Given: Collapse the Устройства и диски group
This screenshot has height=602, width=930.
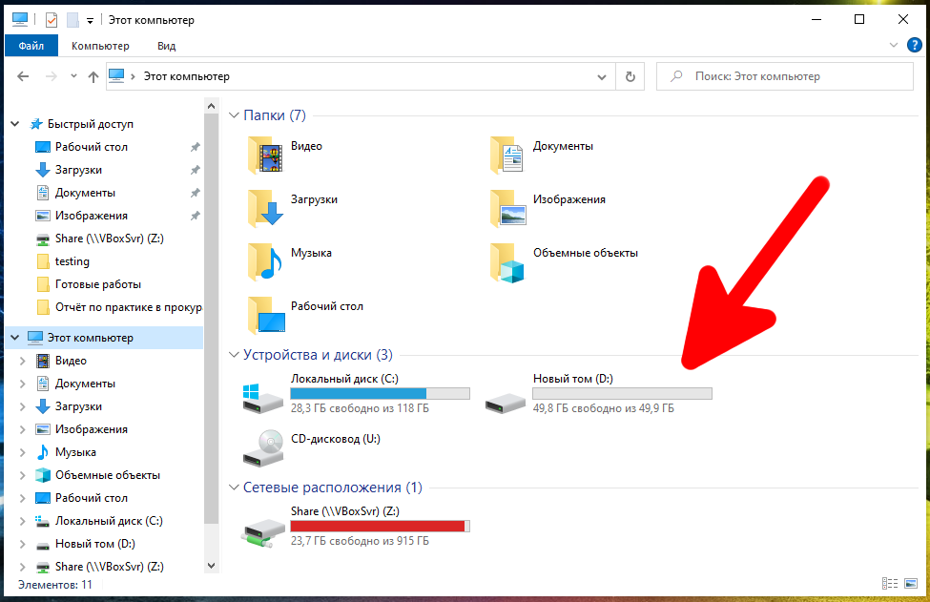Looking at the screenshot, I should [x=234, y=355].
